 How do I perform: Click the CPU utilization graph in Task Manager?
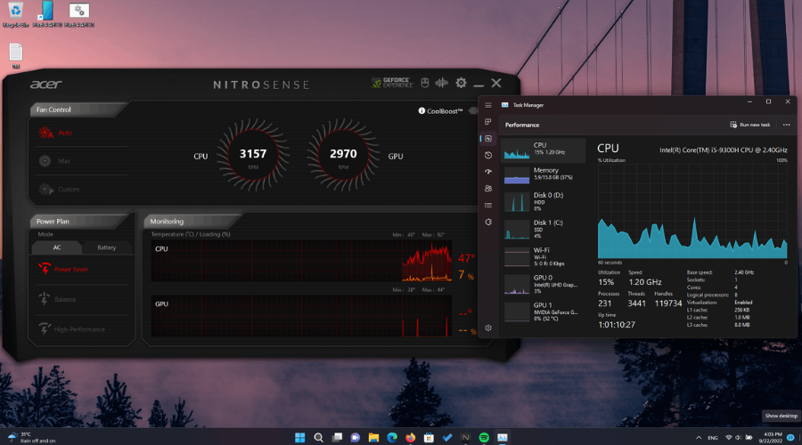tap(692, 212)
